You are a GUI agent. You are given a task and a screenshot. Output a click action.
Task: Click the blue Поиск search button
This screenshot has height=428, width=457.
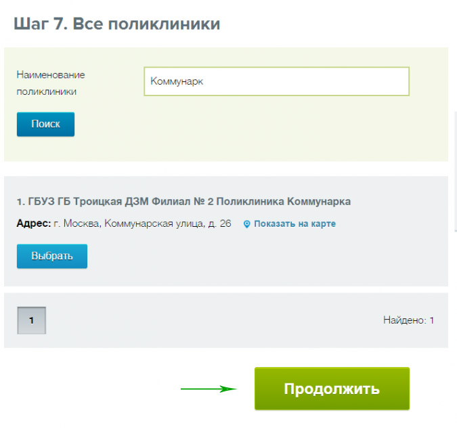46,124
